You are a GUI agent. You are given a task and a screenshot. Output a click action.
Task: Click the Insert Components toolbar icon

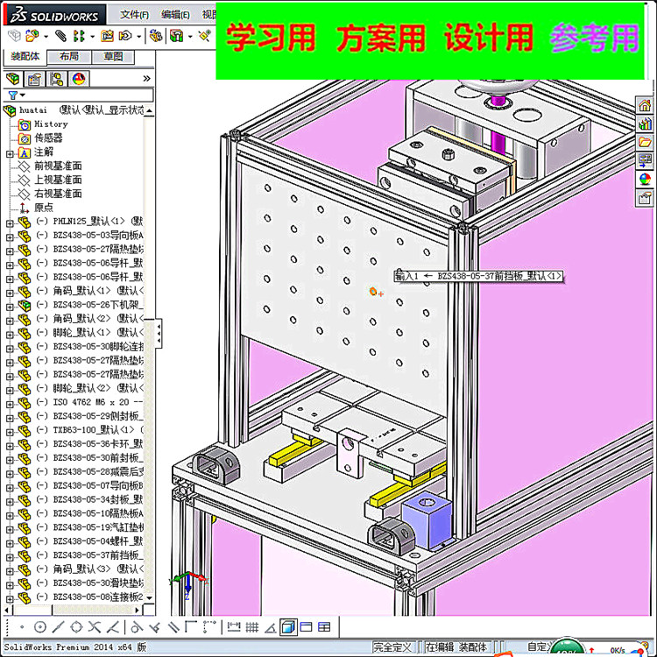tap(32, 36)
